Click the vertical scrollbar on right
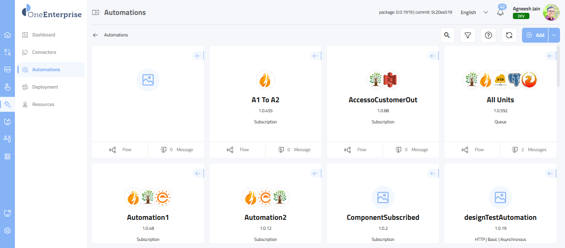This screenshot has height=248, width=565. (x=558, y=70)
